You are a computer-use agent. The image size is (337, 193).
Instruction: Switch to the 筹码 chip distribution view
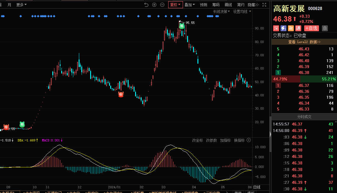tap(216, 5)
